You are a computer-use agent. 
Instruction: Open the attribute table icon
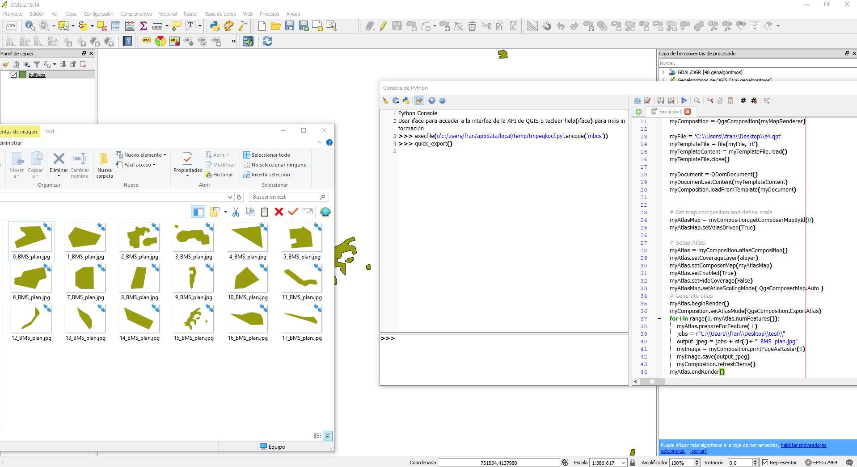tap(116, 26)
